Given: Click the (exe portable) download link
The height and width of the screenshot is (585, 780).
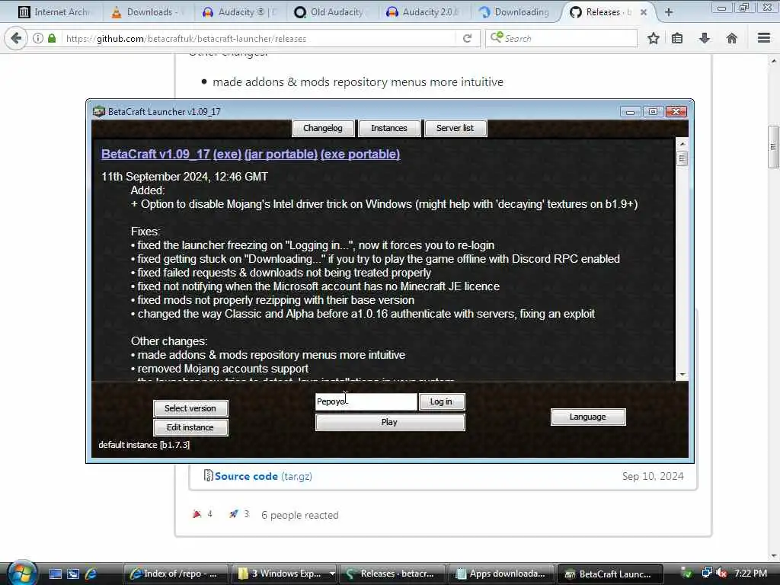Looking at the screenshot, I should coord(360,154).
